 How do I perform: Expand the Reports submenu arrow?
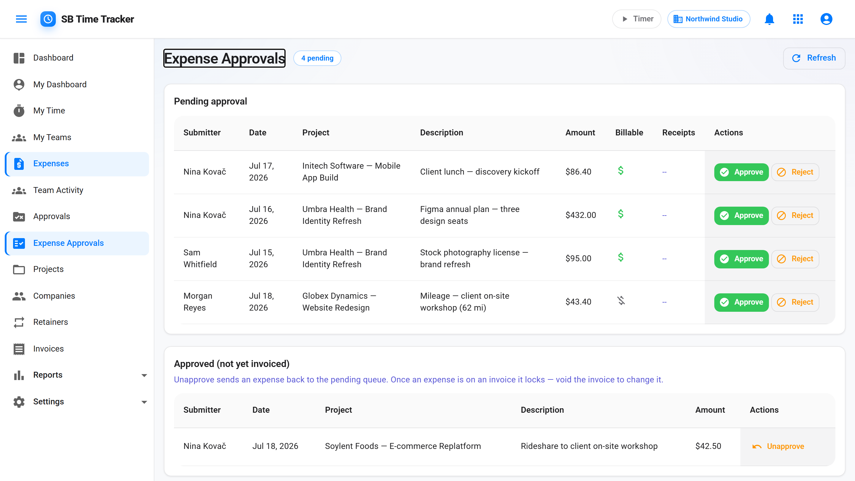tap(144, 375)
